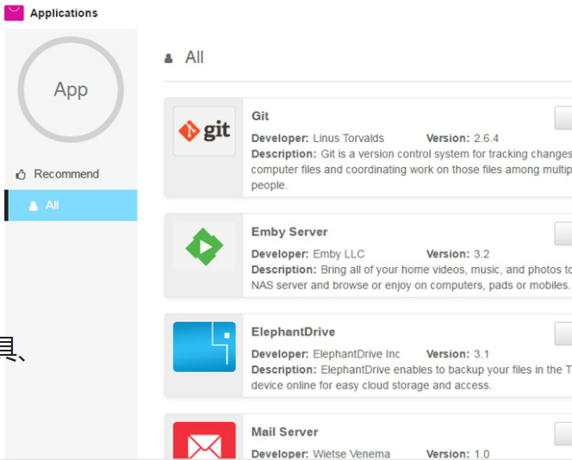This screenshot has width=572, height=460.
Task: Open the ElephantDrive title link
Action: click(x=293, y=332)
